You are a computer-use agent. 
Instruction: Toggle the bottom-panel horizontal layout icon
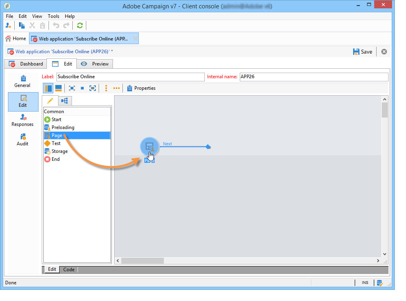pyautogui.click(x=58, y=88)
